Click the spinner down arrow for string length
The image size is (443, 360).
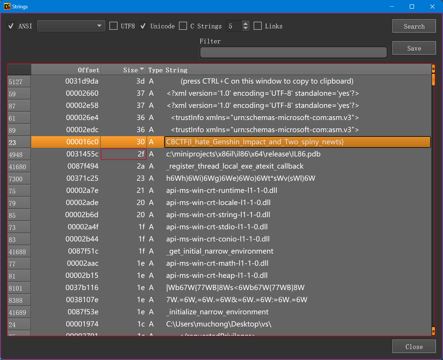[x=246, y=28]
